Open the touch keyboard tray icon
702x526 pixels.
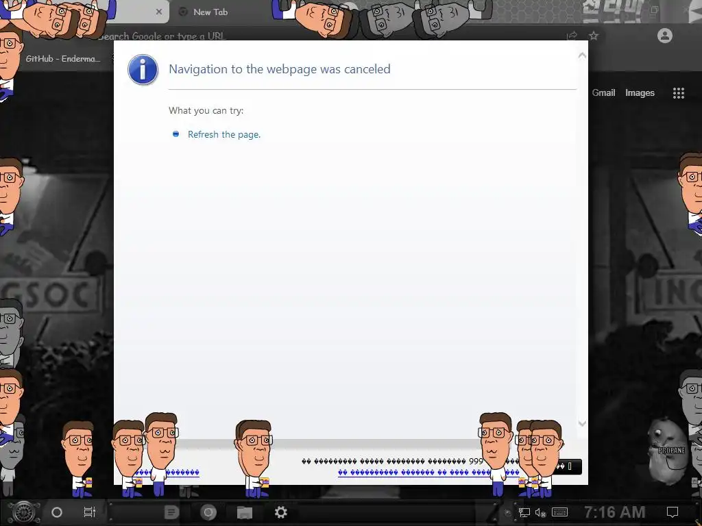click(x=559, y=512)
